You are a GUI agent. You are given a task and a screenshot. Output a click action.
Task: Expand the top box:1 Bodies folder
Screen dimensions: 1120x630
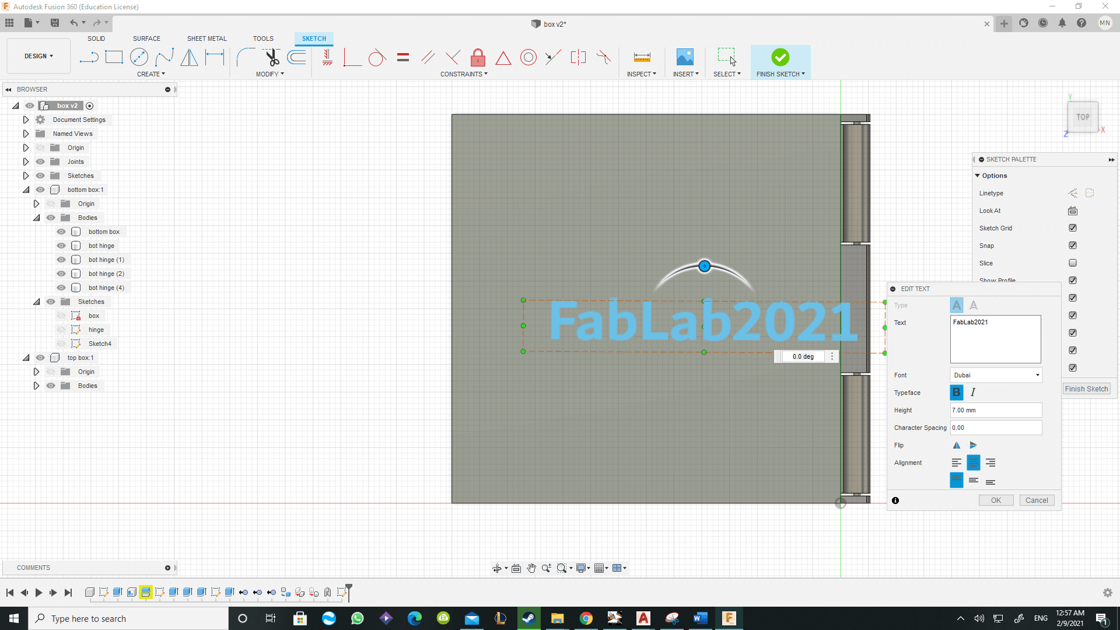coord(36,386)
